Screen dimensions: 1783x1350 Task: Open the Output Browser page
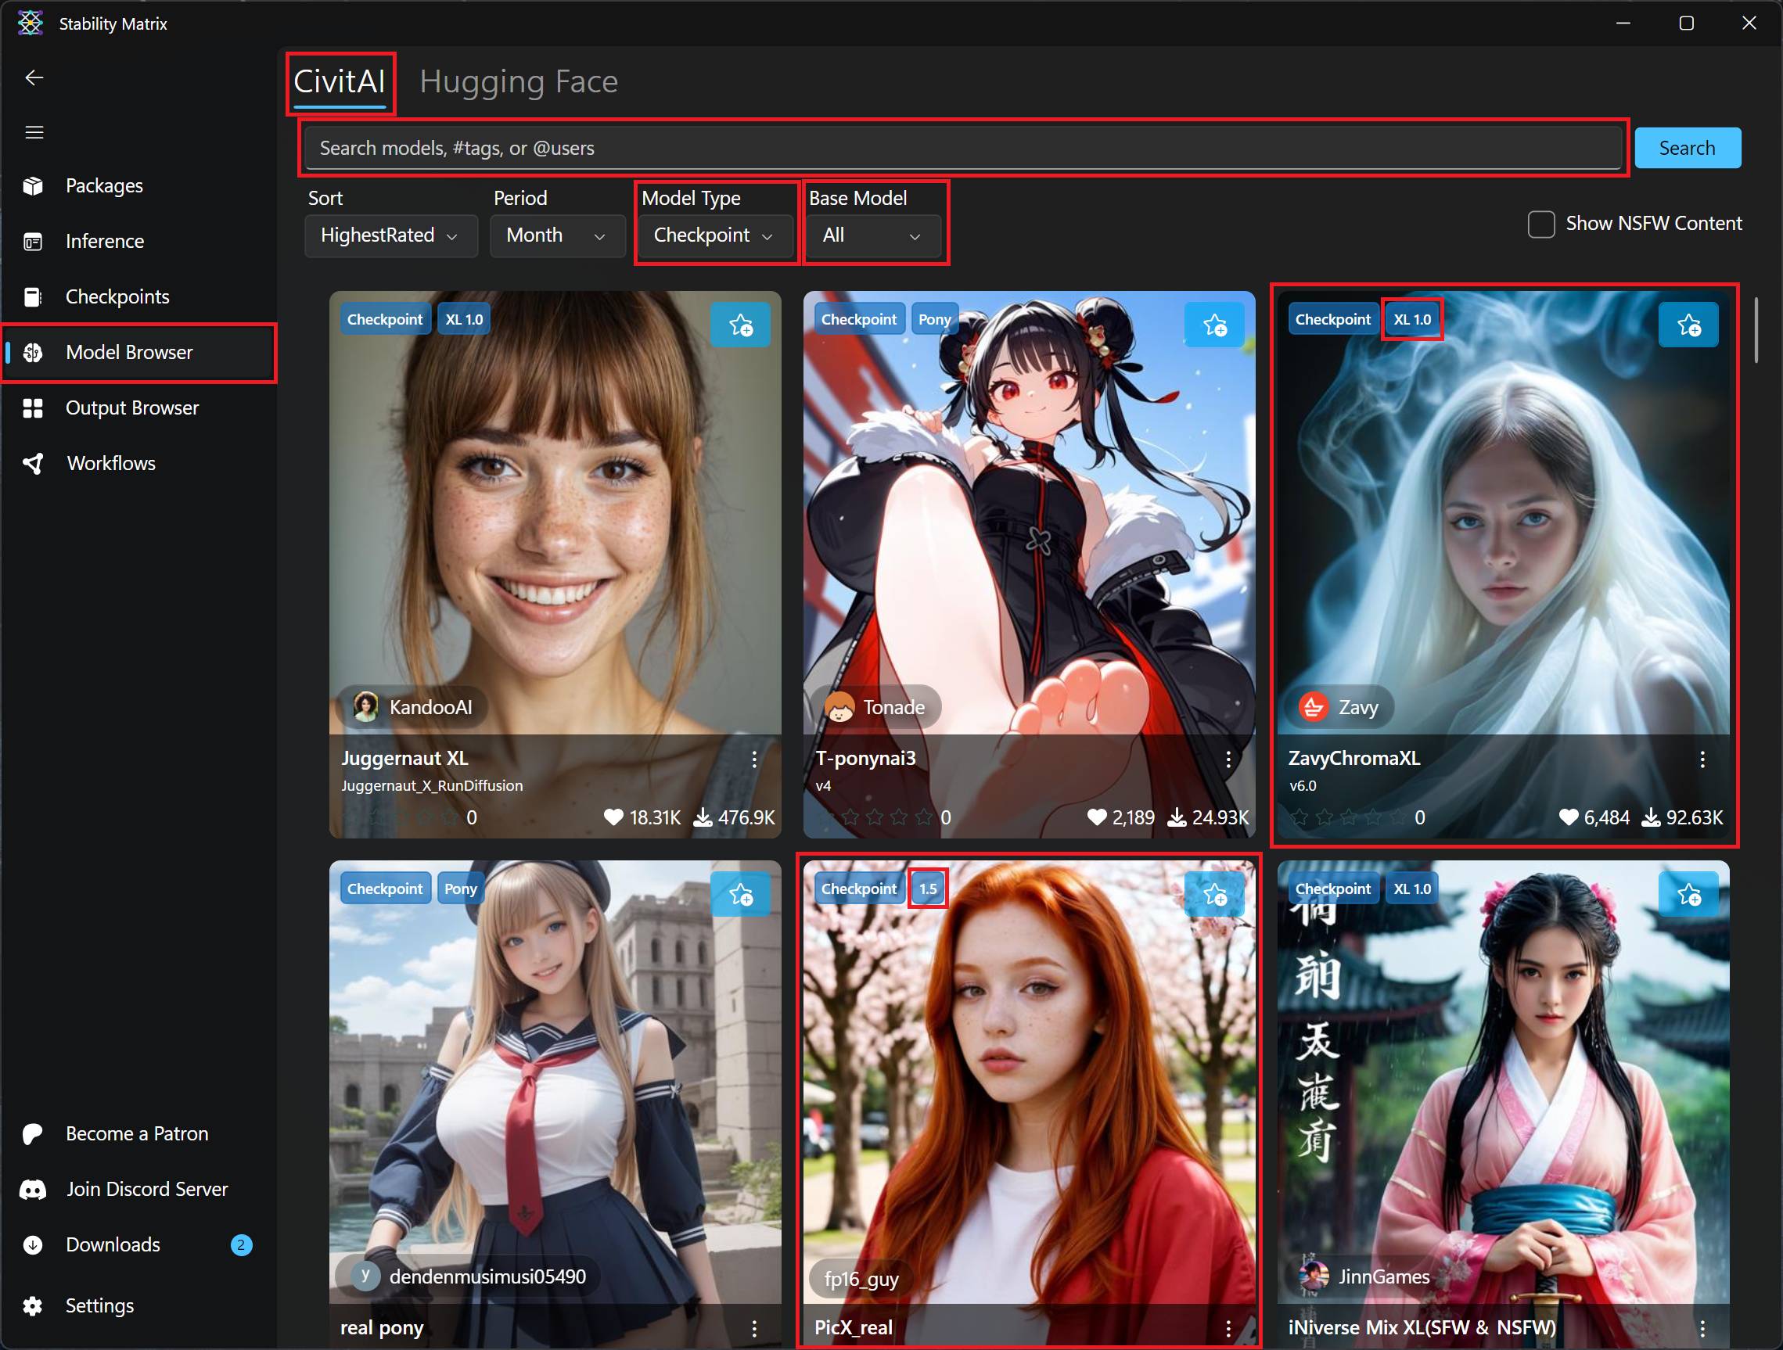[131, 408]
